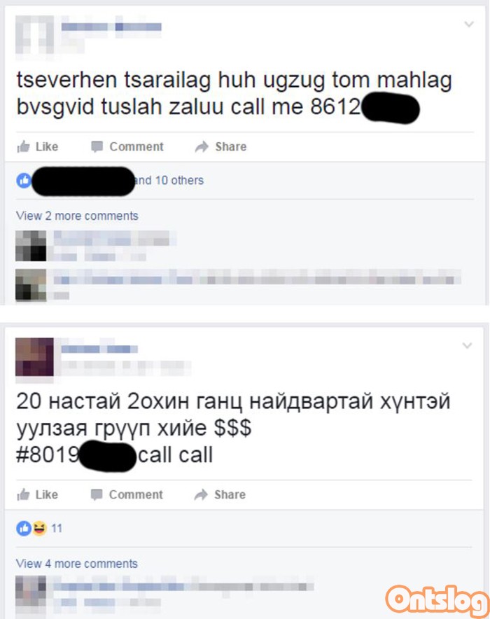Click blue like reaction beside '10 others'
The image size is (490, 619).
coord(24,181)
